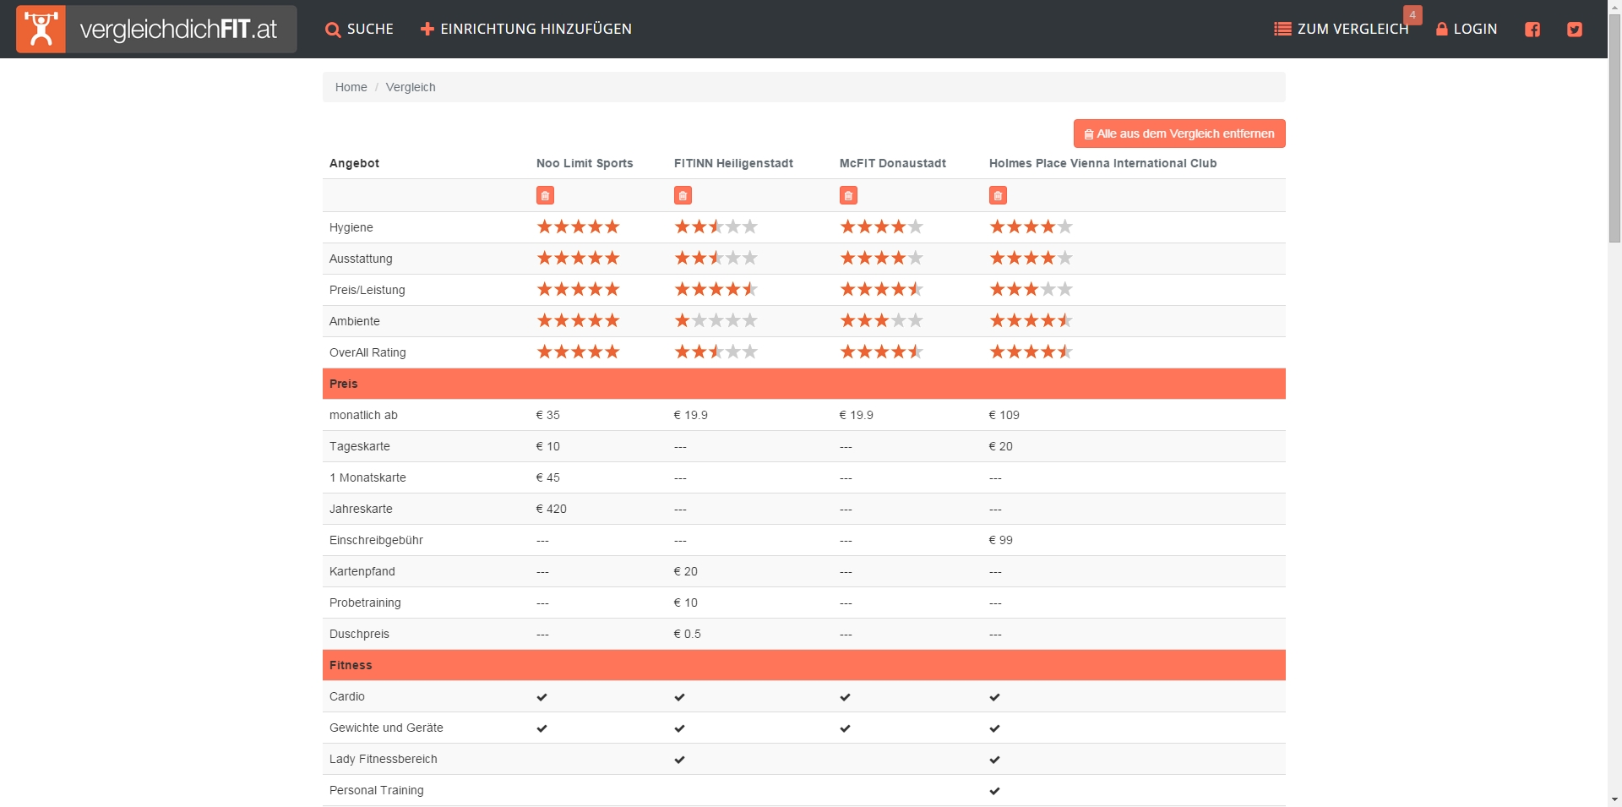The width and height of the screenshot is (1622, 807).
Task: Click Holmes Place Vienna International Club header
Action: click(x=1102, y=163)
